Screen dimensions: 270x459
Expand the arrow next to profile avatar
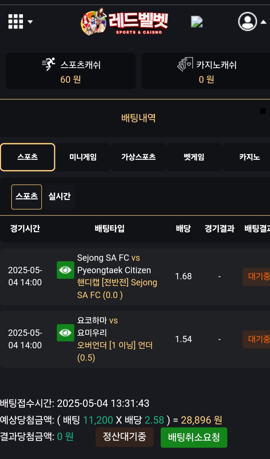[x=263, y=22]
